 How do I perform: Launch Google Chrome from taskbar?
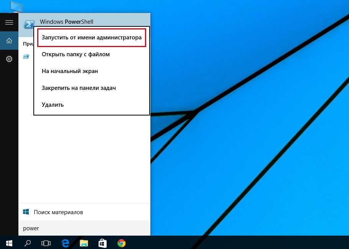click(x=122, y=243)
